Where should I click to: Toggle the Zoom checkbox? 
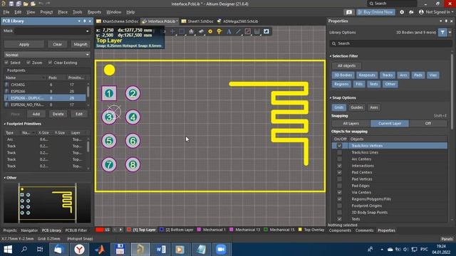point(28,63)
